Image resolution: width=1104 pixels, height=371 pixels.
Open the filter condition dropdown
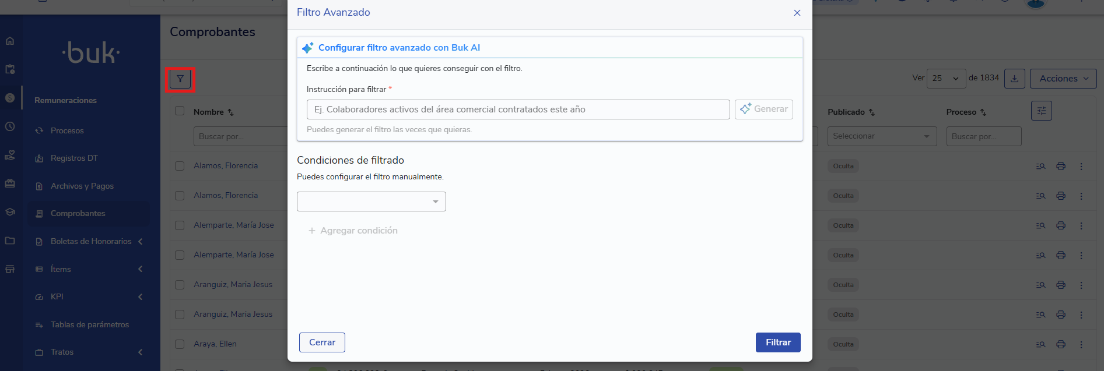pos(371,202)
